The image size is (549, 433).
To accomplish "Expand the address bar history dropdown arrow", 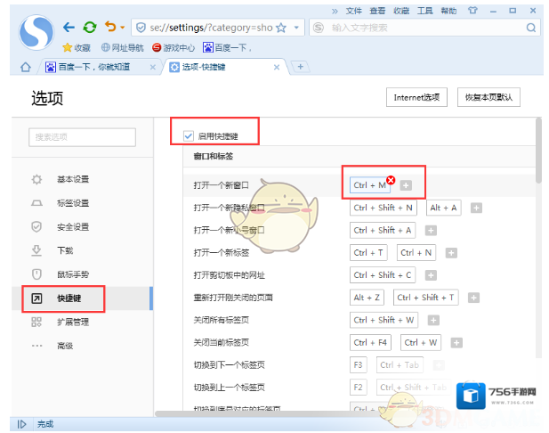I will click(x=297, y=28).
